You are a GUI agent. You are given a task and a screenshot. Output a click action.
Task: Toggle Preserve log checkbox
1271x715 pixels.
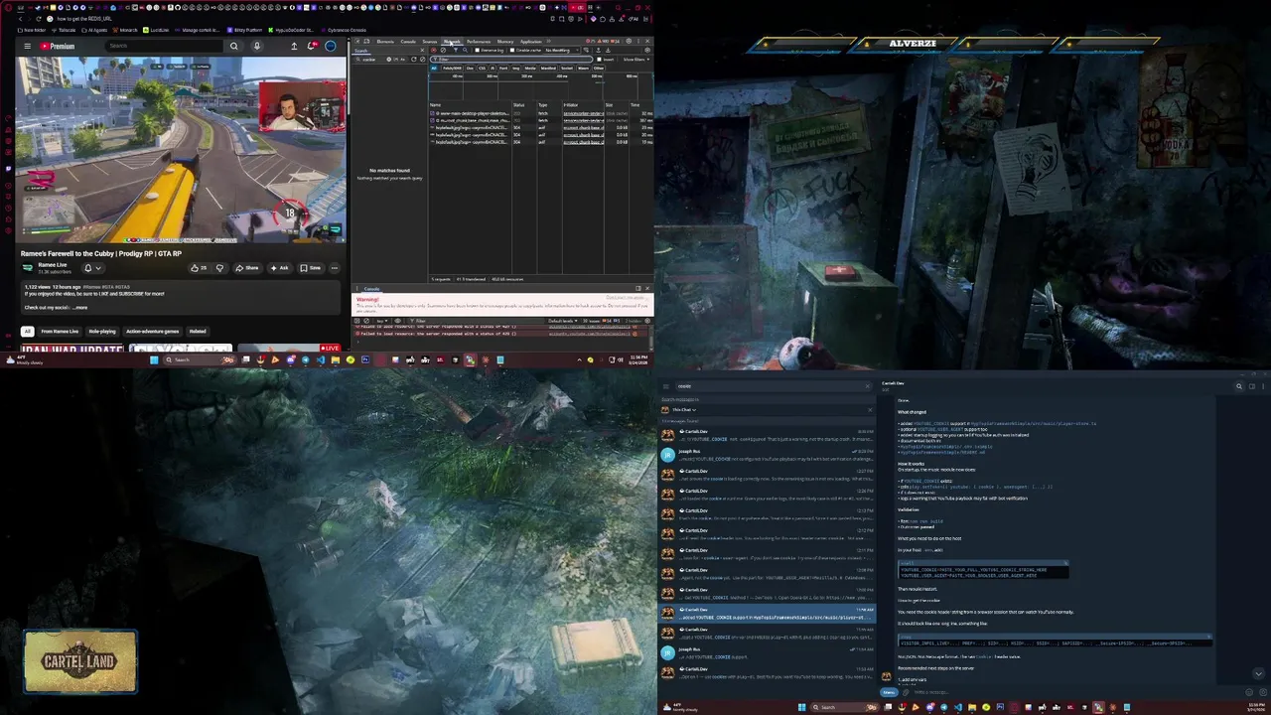click(478, 51)
